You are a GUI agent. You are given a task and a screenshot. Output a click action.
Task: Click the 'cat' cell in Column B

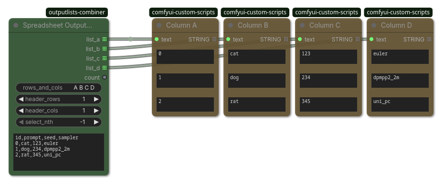point(257,57)
